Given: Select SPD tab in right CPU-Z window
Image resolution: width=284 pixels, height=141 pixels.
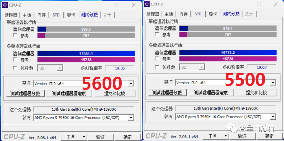Looking at the screenshot, I should pyautogui.click(x=198, y=14).
